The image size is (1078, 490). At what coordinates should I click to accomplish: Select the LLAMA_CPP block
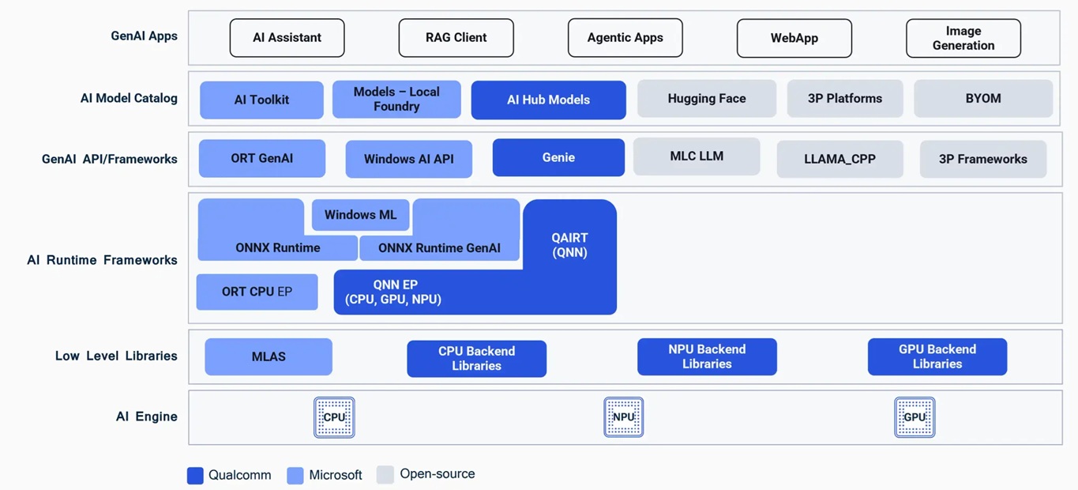coord(840,159)
